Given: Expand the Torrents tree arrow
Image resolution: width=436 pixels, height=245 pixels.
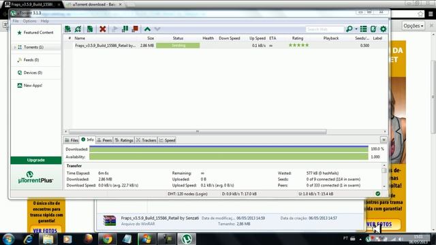Looking at the screenshot, I should 15,47.
